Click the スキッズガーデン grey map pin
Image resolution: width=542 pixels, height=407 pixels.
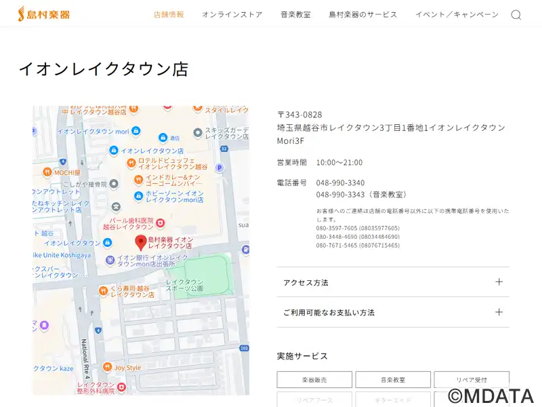[x=197, y=133]
